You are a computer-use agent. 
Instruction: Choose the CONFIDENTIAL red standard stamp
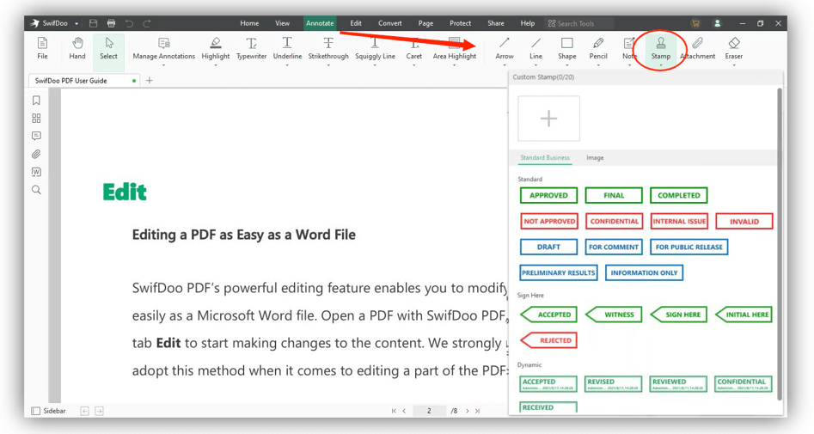[614, 221]
